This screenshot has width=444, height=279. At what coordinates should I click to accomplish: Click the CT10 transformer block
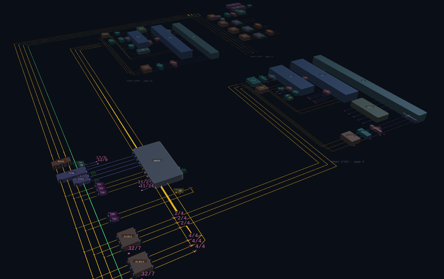tap(71, 175)
